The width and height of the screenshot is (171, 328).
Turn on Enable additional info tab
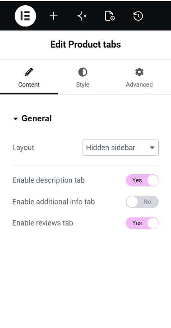coord(142,202)
